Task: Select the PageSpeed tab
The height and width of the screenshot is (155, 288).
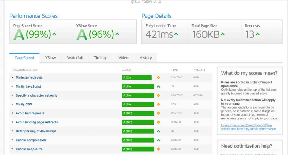Action: tap(24, 58)
